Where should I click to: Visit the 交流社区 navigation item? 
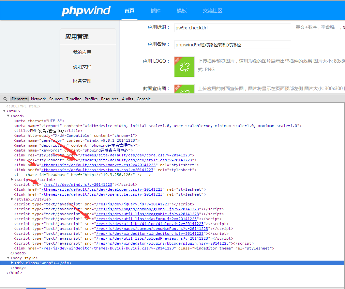pyautogui.click(x=213, y=10)
